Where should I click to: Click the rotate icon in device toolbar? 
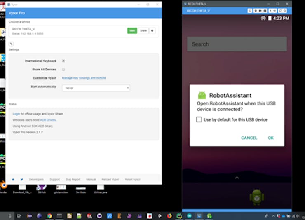280,11
